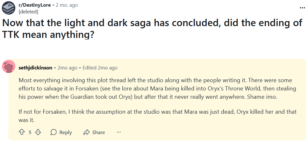Click sethjdickinson's pink Snoo avatar
Viewport: 308px width, 143px height.
tap(9, 67)
